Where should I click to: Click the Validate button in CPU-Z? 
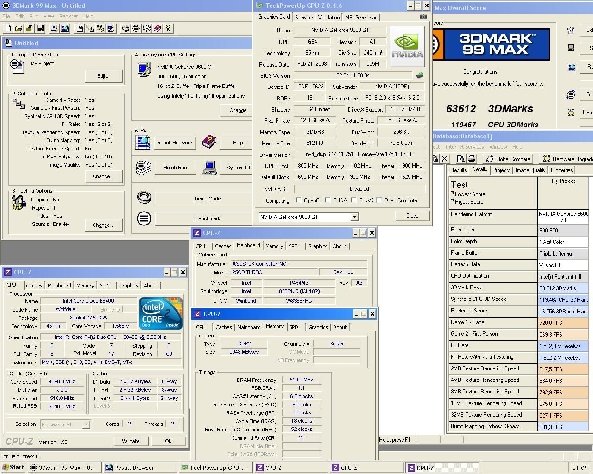point(131,441)
